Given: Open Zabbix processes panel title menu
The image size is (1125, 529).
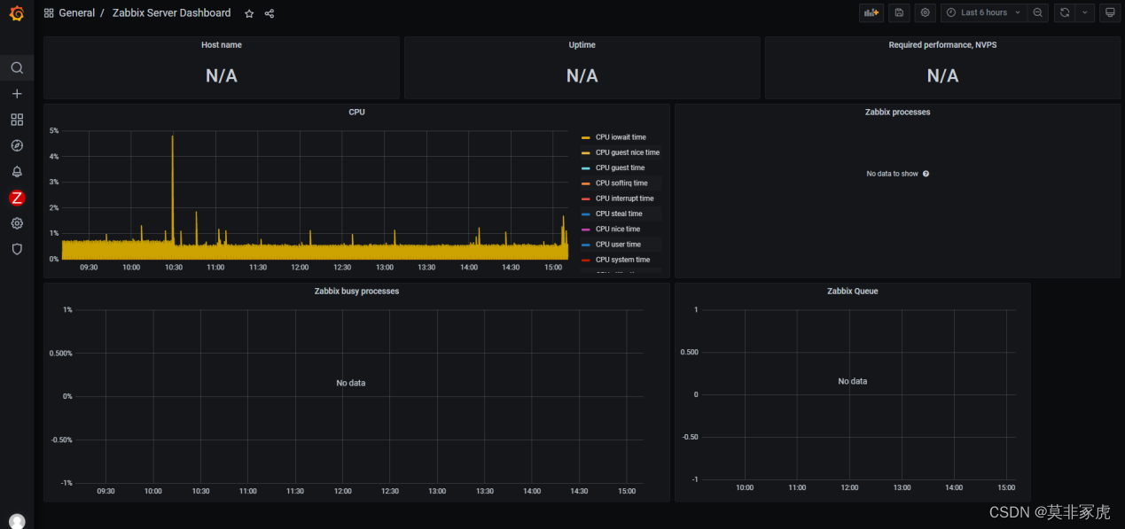Looking at the screenshot, I should tap(897, 113).
